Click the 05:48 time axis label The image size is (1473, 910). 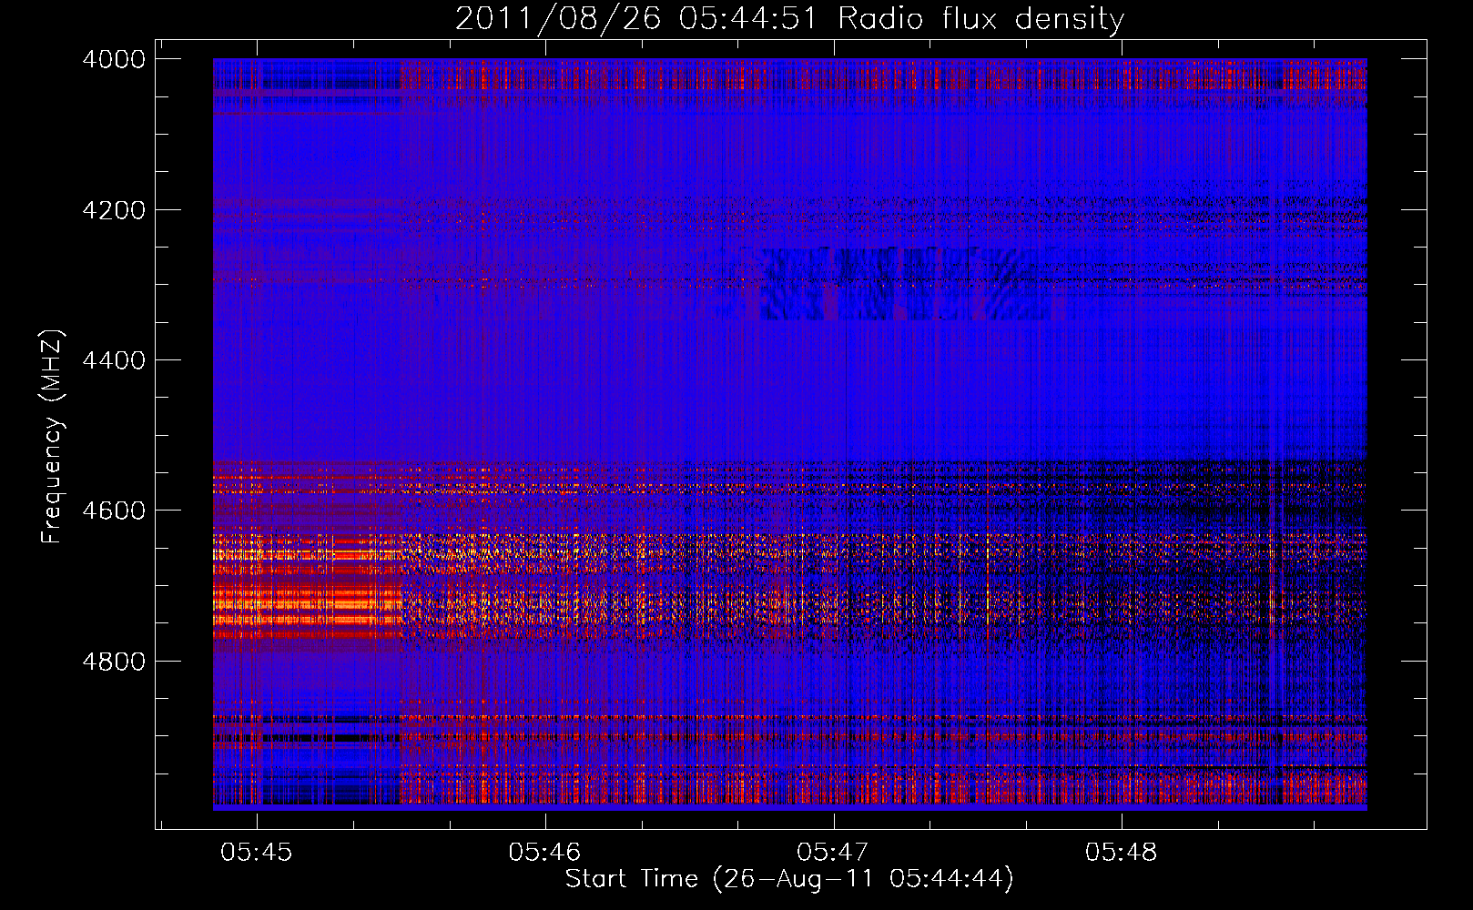1122,853
